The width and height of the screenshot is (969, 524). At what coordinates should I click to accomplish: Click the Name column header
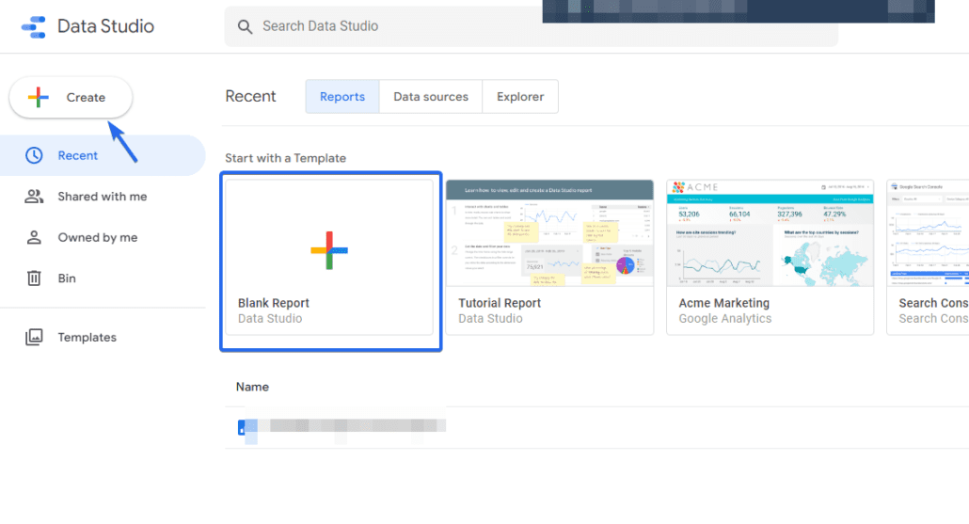coord(252,387)
